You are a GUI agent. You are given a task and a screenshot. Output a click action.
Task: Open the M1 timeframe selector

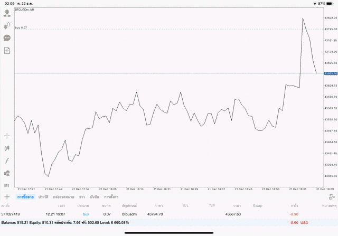click(7, 186)
